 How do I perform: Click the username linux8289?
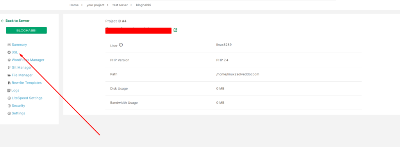coord(224,45)
